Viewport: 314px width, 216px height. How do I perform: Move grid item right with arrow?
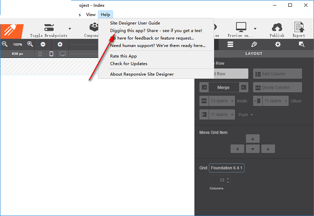point(267,149)
